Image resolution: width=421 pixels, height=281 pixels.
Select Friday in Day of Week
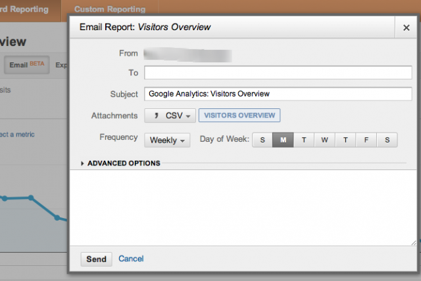point(366,140)
